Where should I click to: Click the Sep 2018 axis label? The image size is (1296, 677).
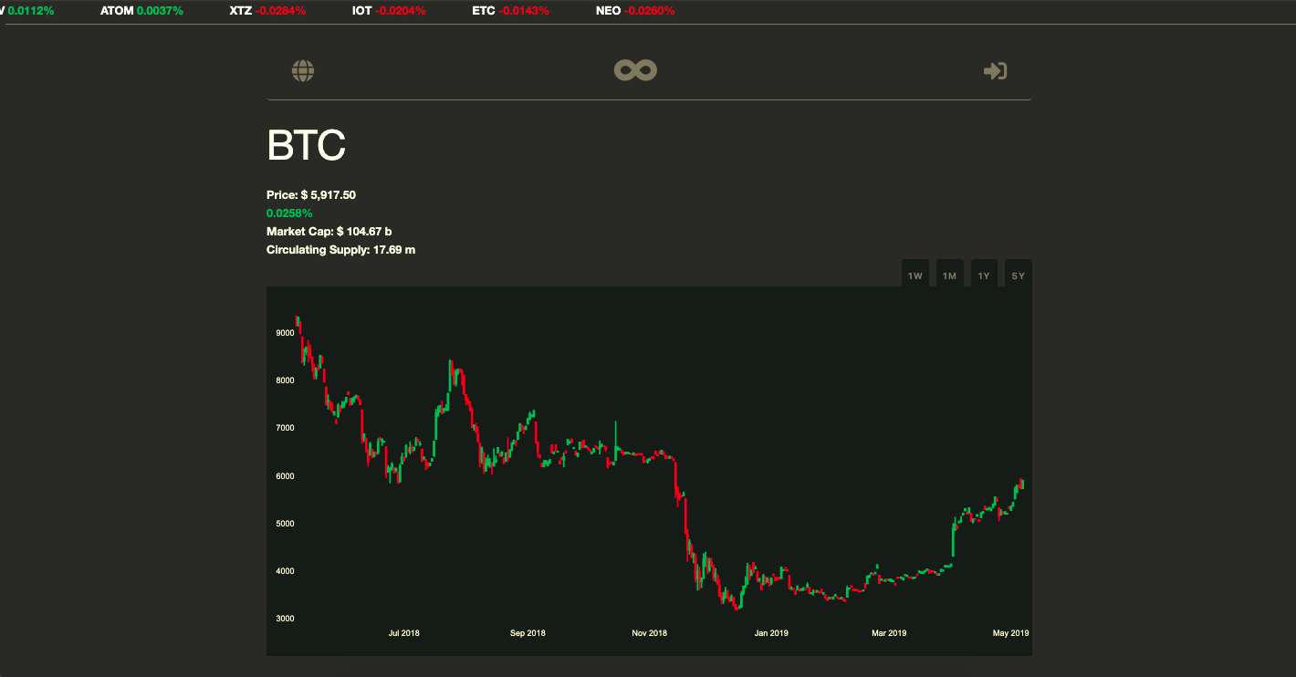point(528,633)
